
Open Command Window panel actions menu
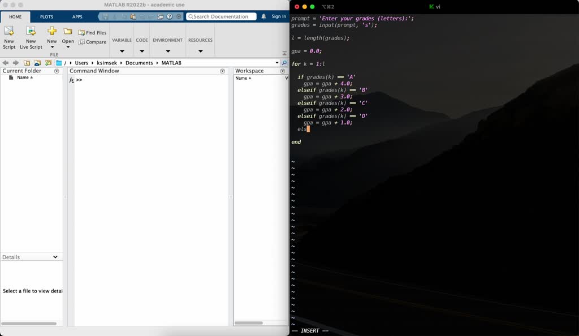tap(222, 71)
